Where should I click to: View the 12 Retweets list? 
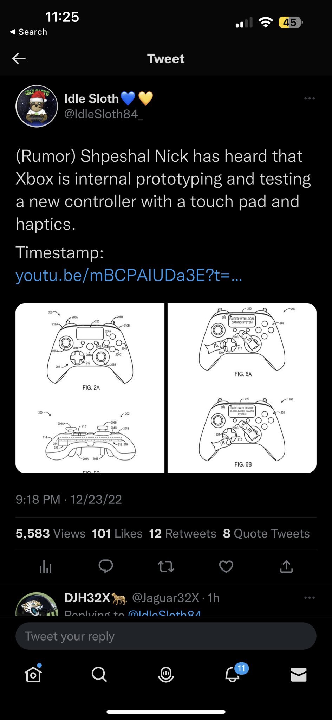pos(182,534)
